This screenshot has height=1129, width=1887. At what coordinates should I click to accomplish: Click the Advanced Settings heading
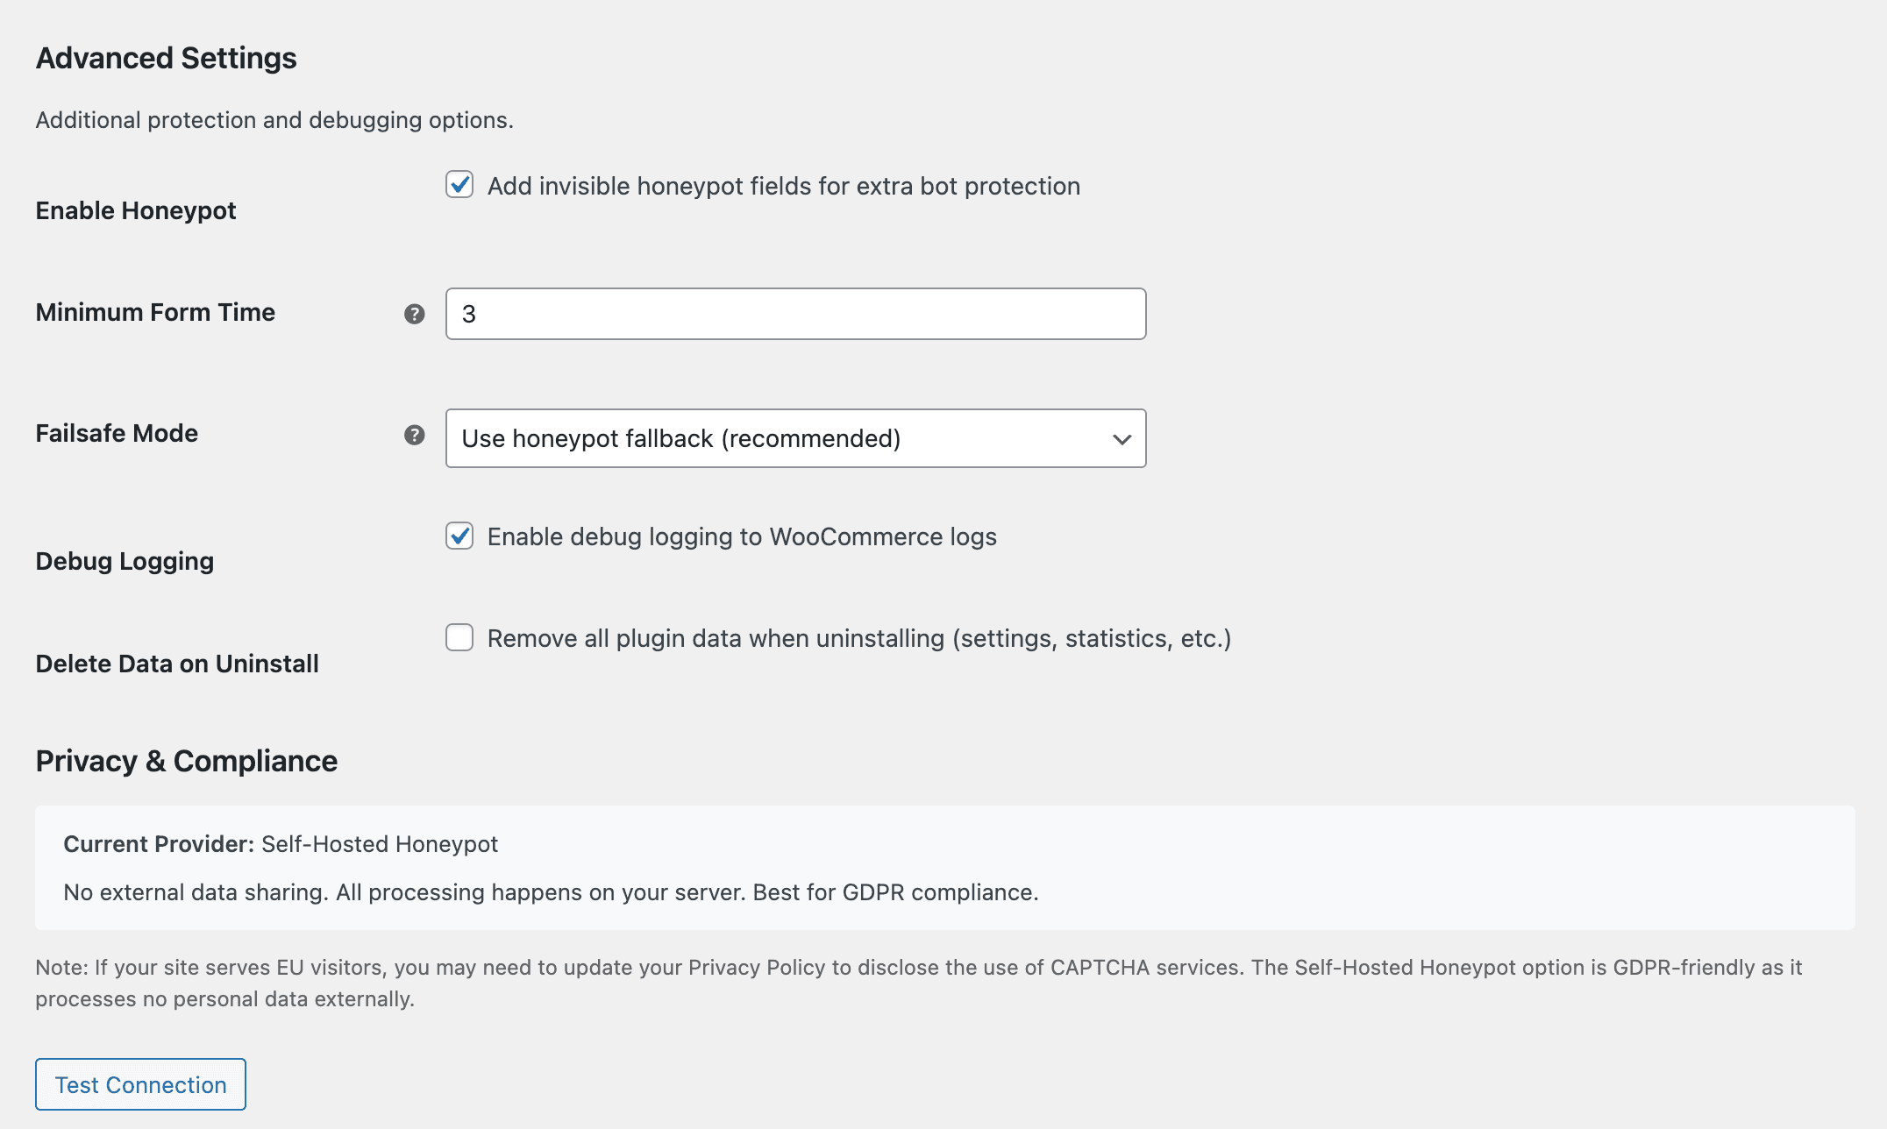click(x=166, y=58)
